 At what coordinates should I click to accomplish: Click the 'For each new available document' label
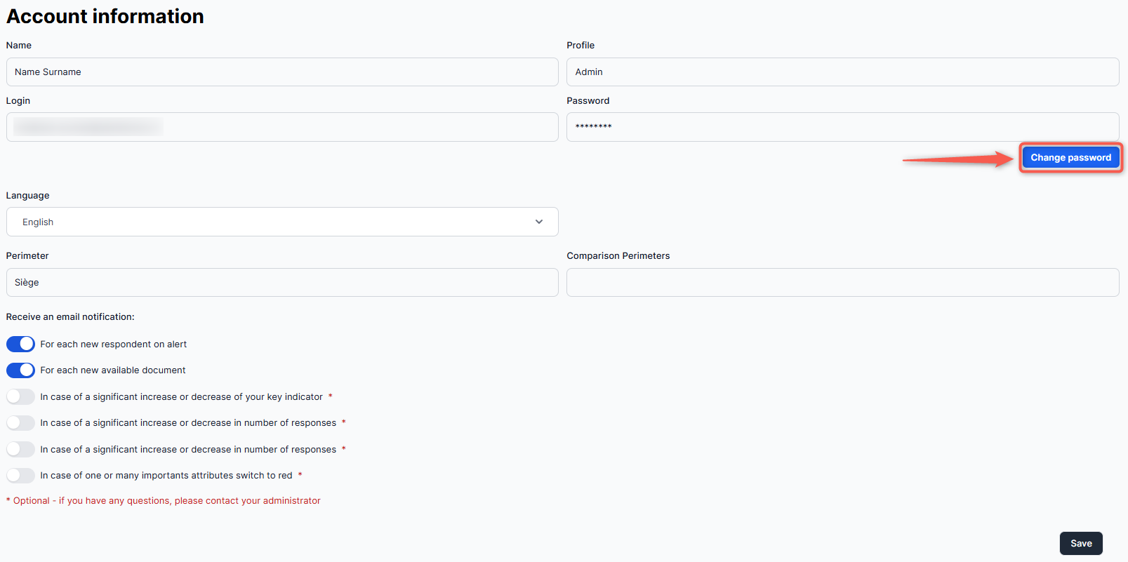pyautogui.click(x=113, y=370)
